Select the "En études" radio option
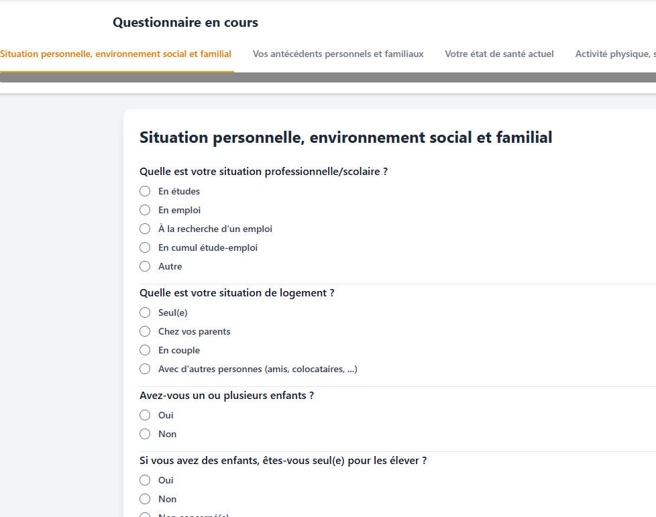Viewport: 656px width, 517px height. (x=145, y=191)
